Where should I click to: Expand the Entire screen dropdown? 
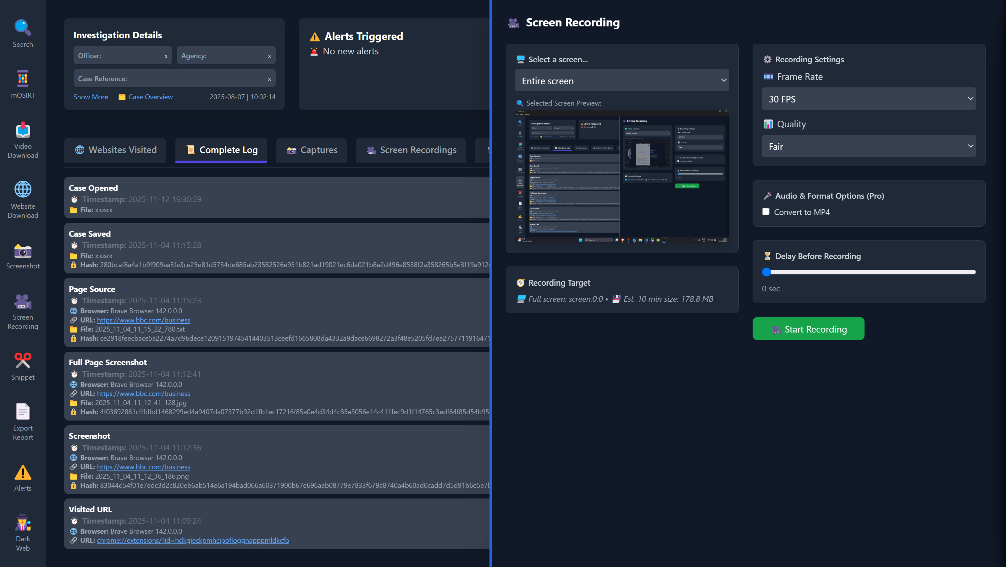coord(622,81)
